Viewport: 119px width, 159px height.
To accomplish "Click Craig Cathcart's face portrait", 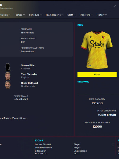I will (8, 85).
